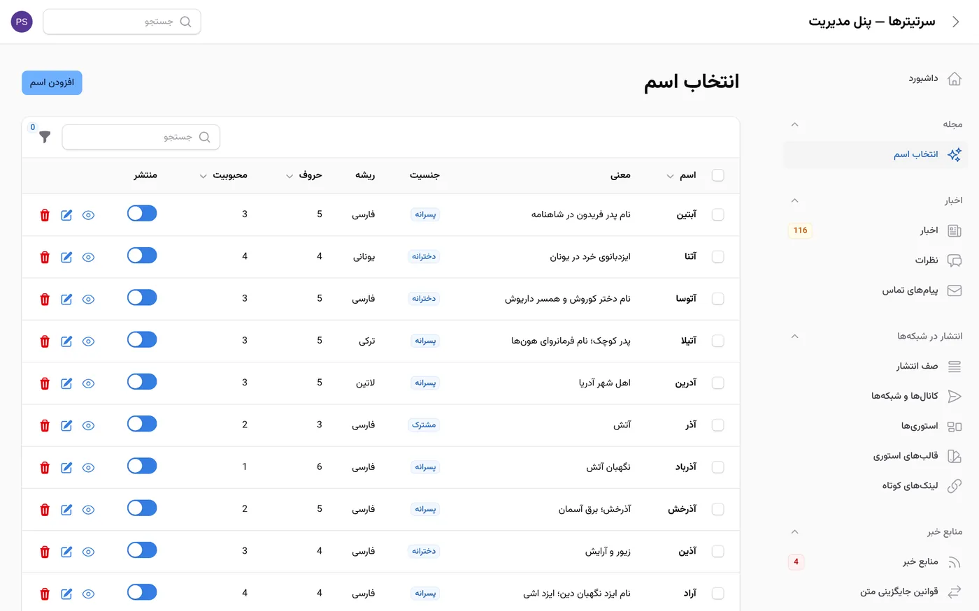Collapse the منابع خبر sidebar section heading
The width and height of the screenshot is (979, 611).
click(794, 531)
